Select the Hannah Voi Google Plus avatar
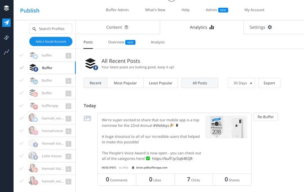304x192 pixels. pos(33,168)
